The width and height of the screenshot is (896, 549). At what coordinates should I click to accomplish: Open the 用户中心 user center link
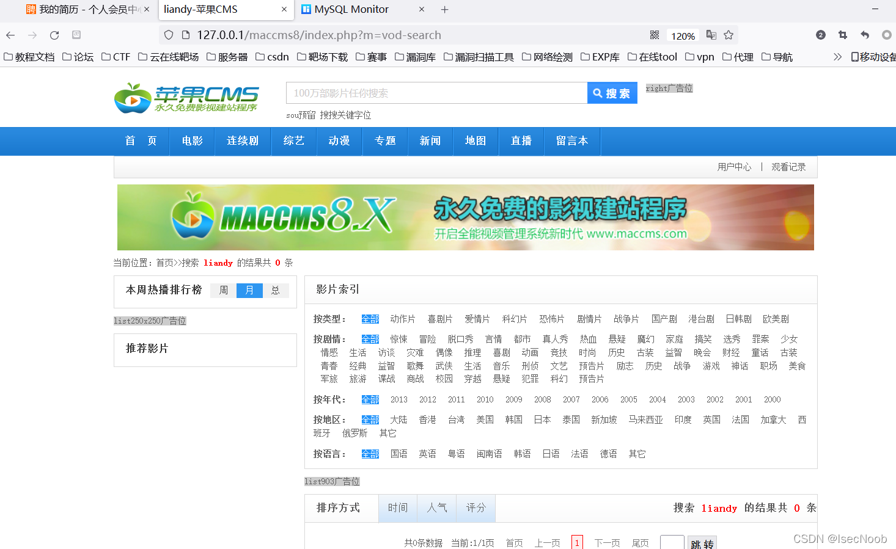pyautogui.click(x=734, y=166)
